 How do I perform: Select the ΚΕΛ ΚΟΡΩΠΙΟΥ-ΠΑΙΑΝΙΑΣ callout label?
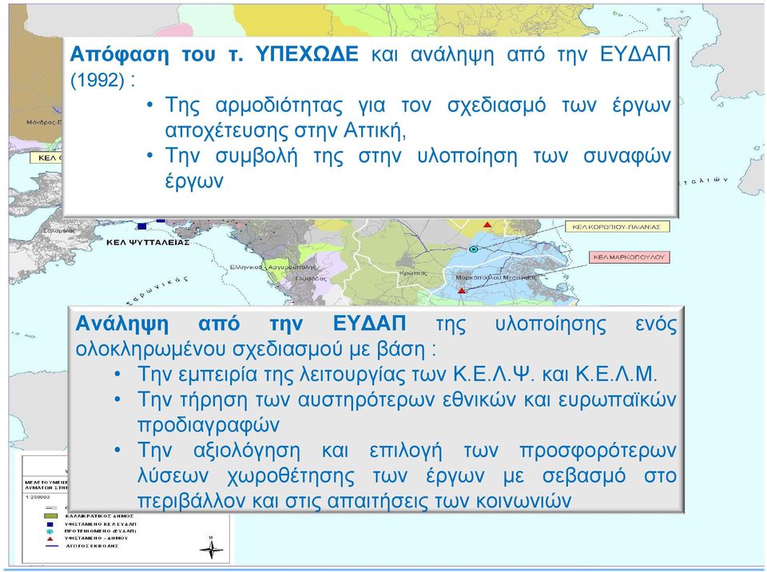coord(617,227)
